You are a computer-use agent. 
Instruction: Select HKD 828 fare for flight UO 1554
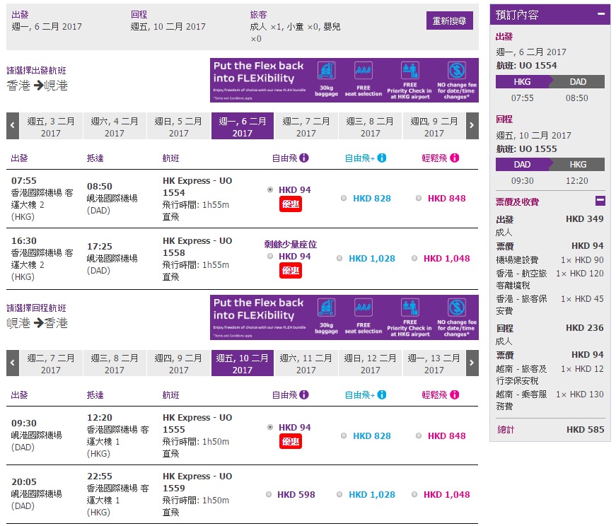[x=344, y=198]
